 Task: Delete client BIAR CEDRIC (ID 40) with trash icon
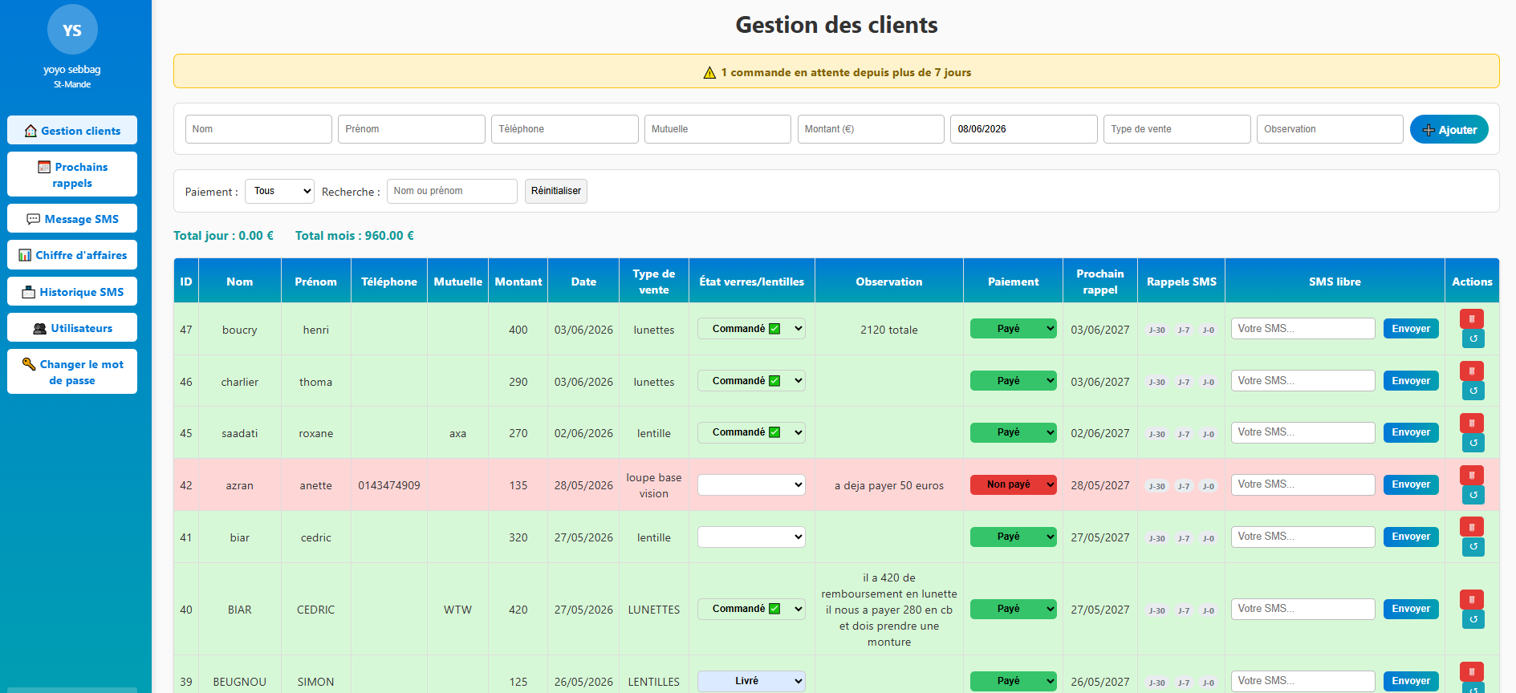pyautogui.click(x=1472, y=599)
